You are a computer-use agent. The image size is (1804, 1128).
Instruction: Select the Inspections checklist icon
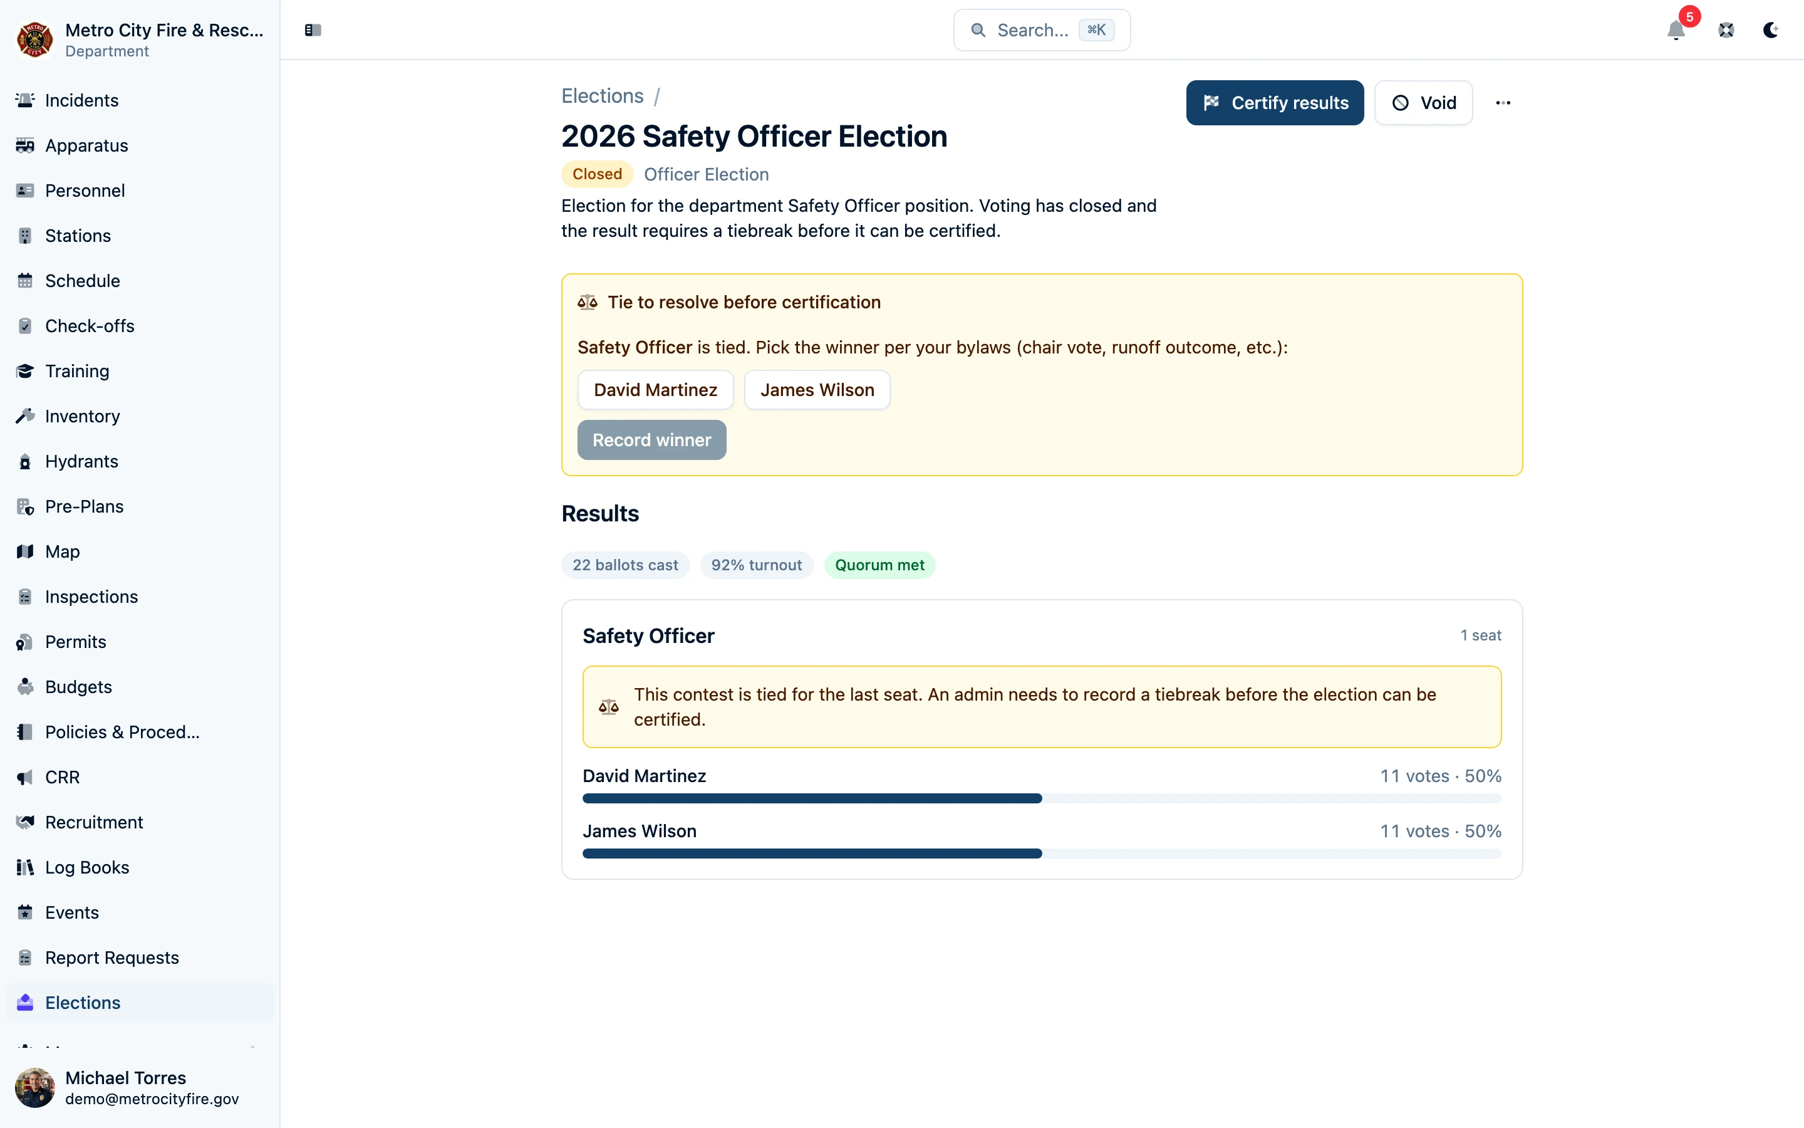25,597
